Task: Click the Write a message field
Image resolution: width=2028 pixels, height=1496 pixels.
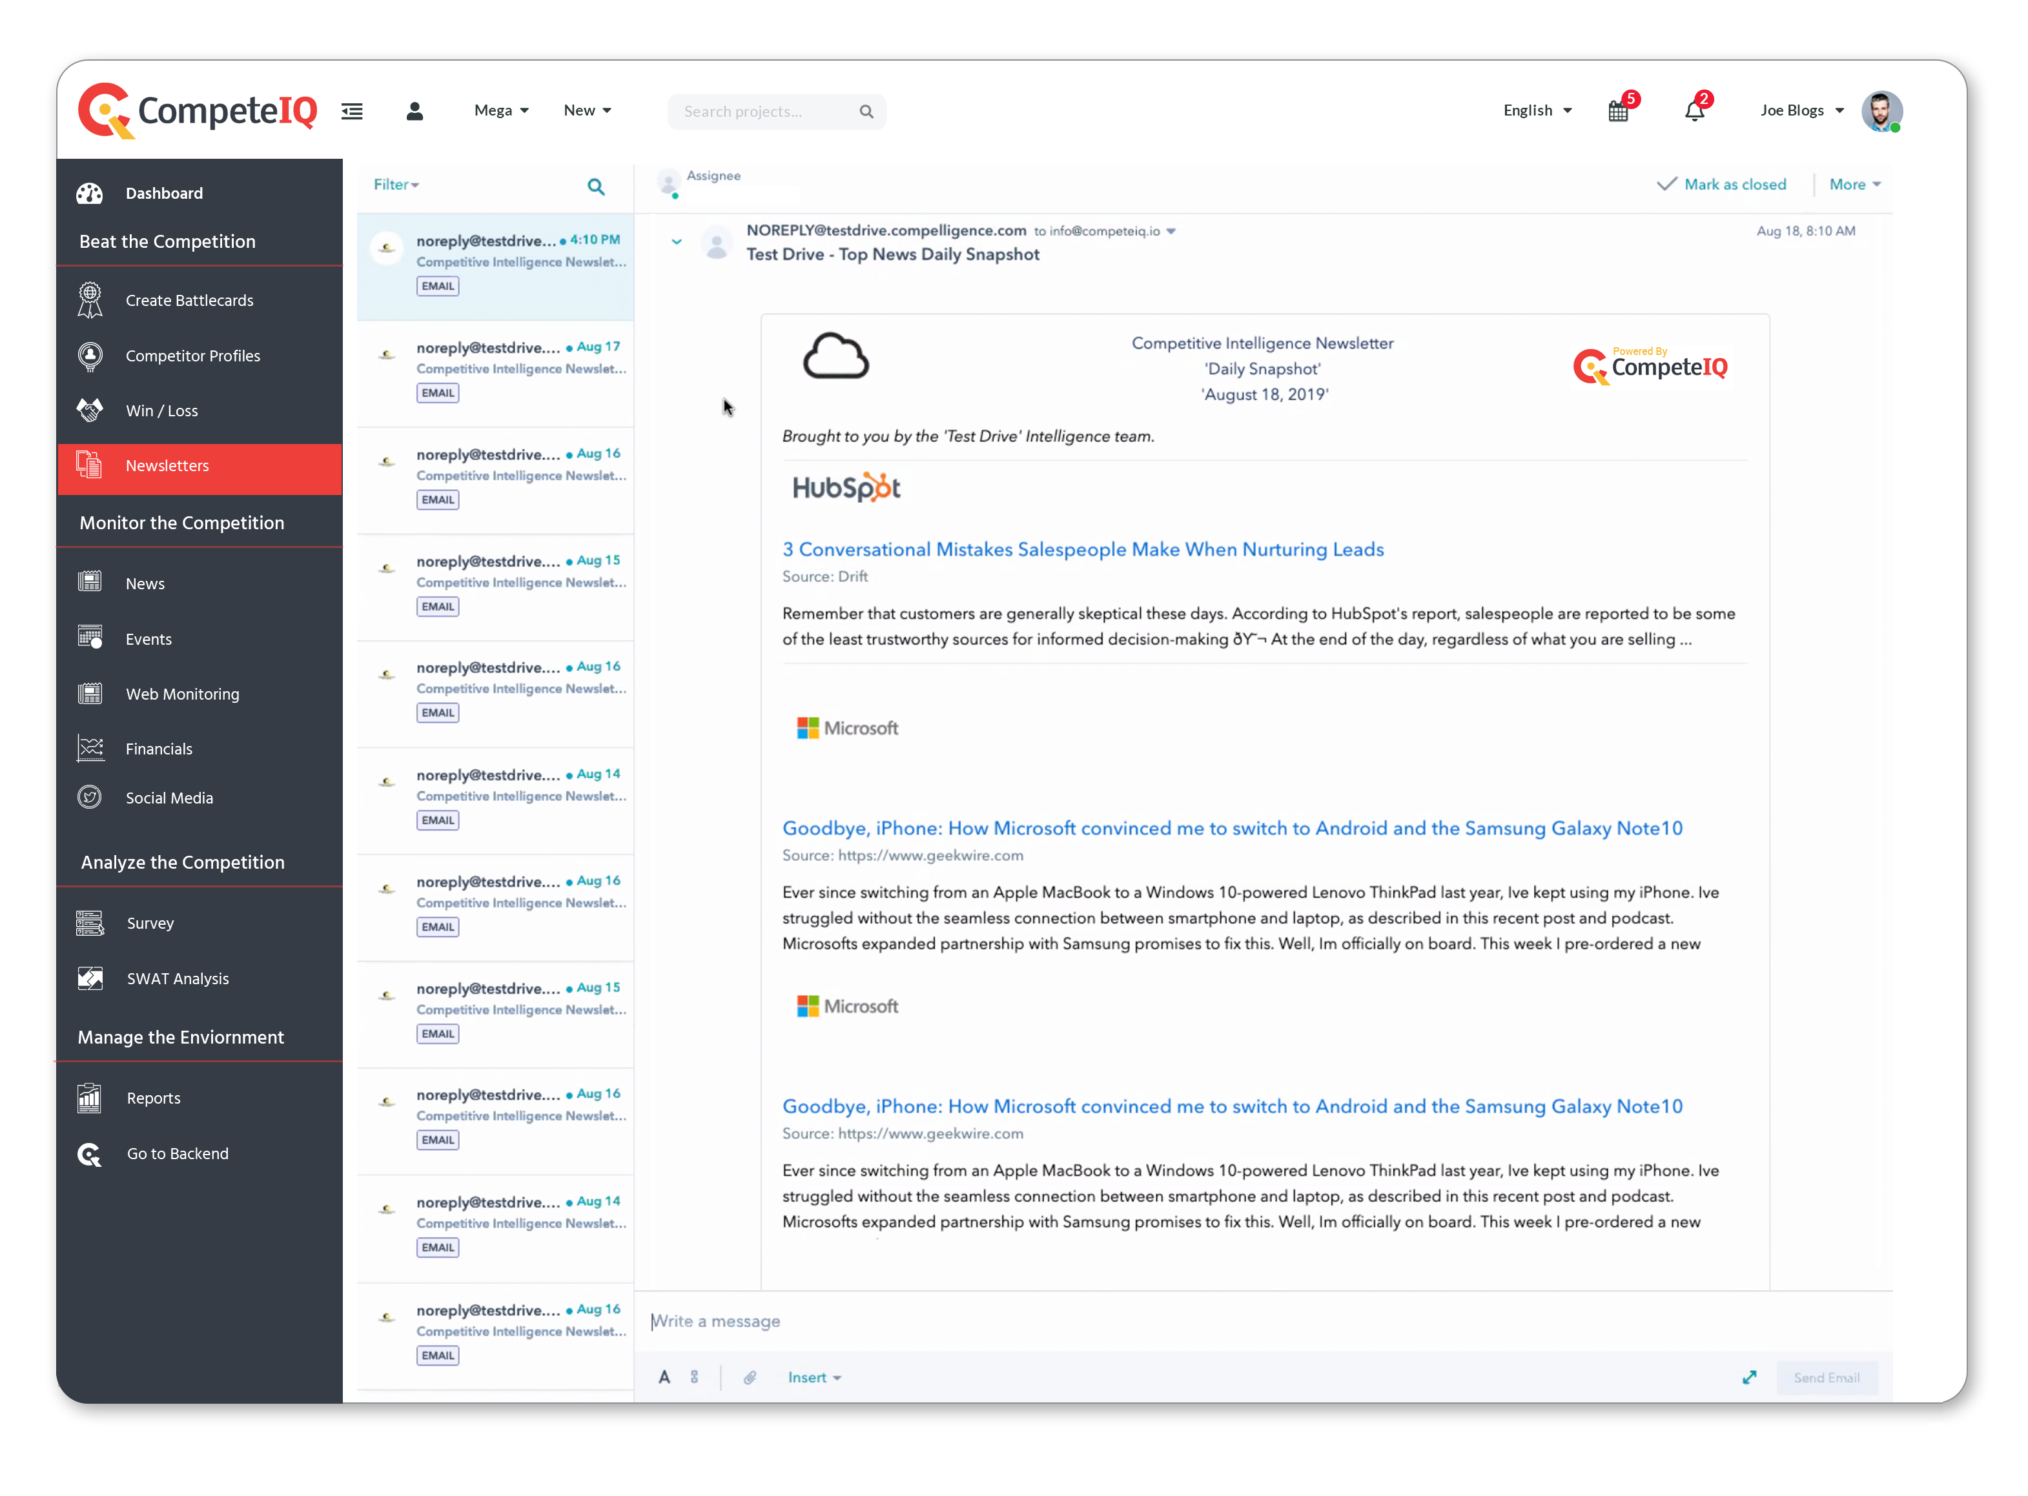Action: tap(1264, 1320)
